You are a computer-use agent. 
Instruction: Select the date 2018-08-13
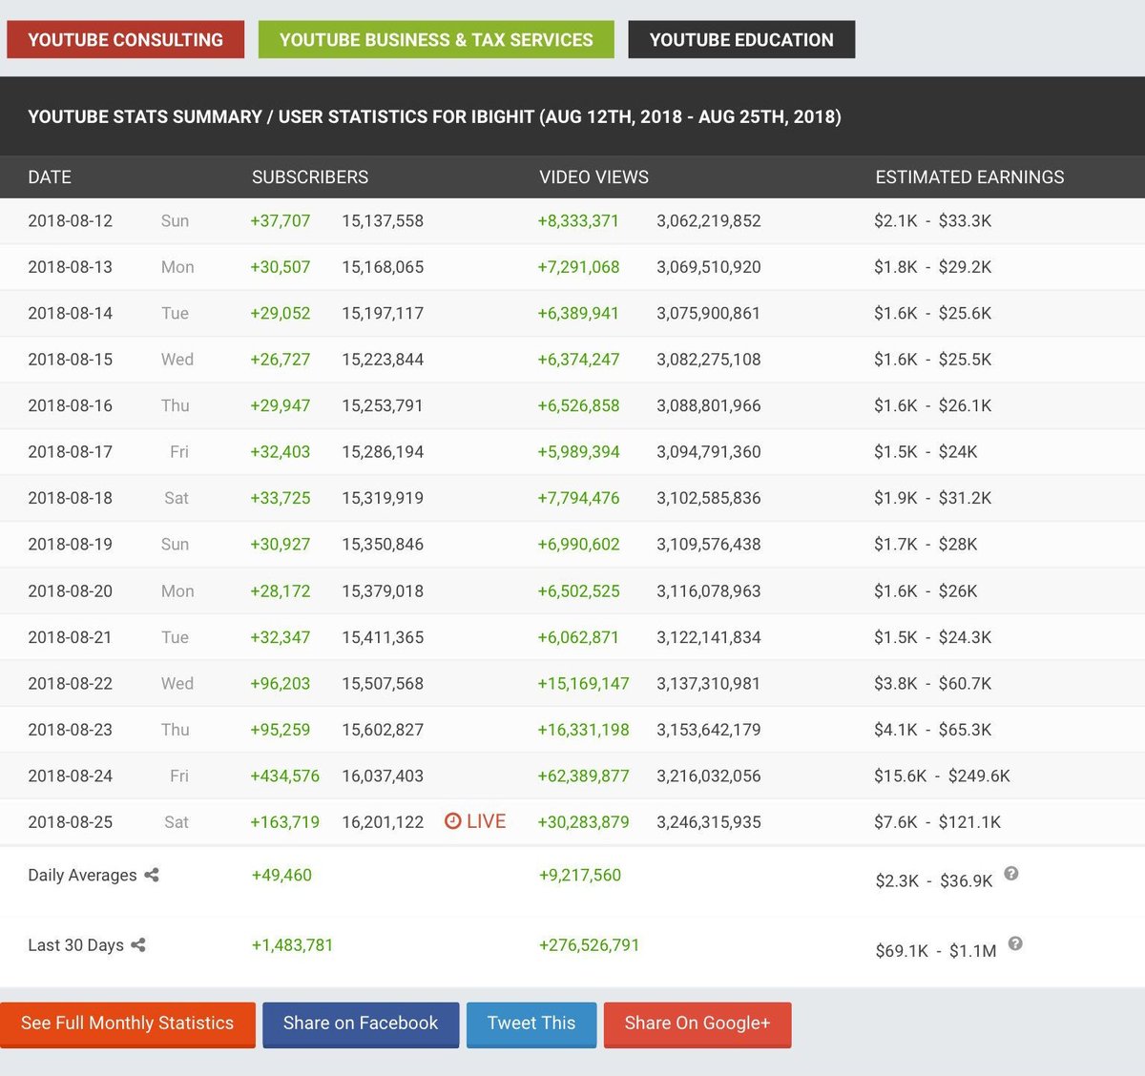tap(70, 267)
